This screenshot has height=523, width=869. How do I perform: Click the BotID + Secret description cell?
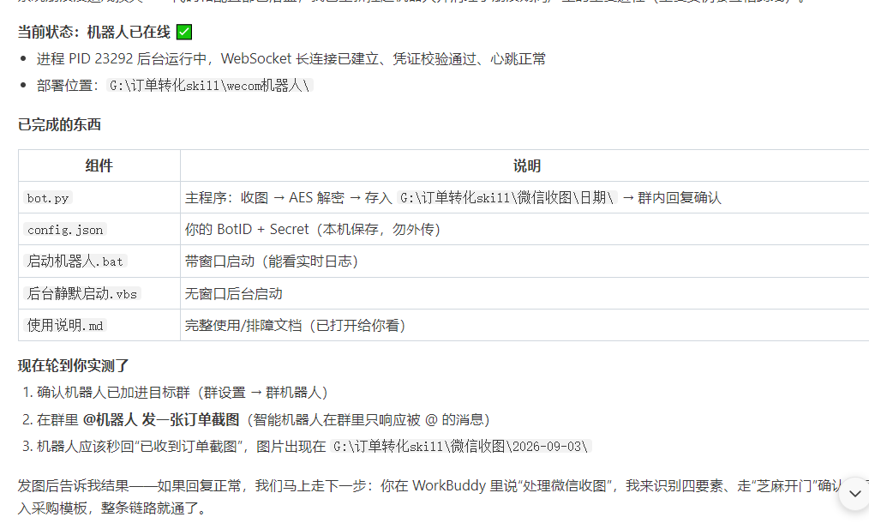pos(526,229)
